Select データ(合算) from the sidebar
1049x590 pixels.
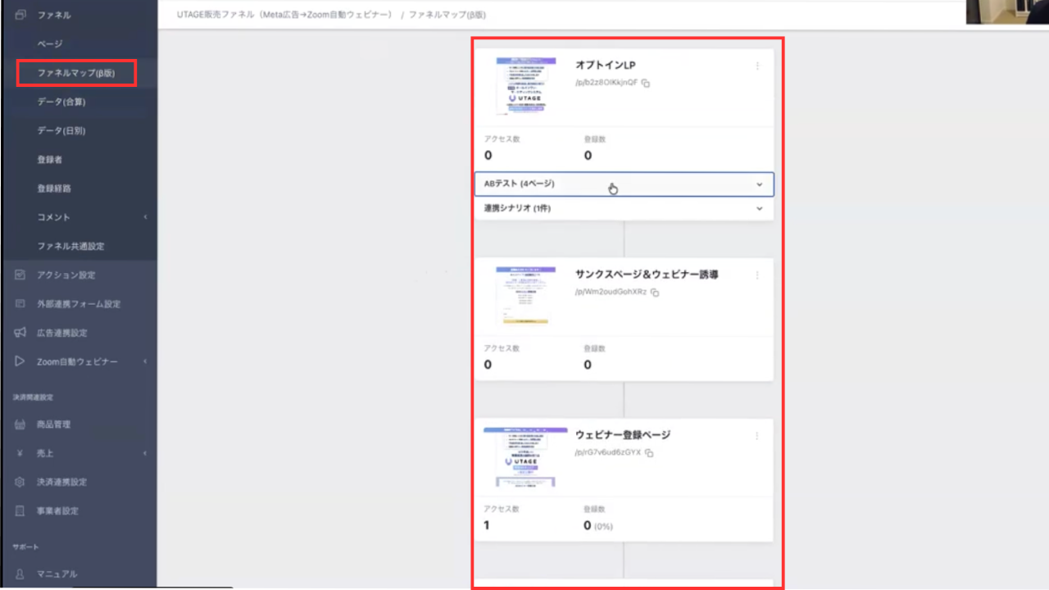click(61, 102)
